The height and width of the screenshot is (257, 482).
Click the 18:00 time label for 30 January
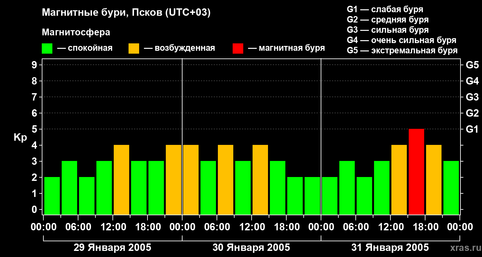[286, 227]
